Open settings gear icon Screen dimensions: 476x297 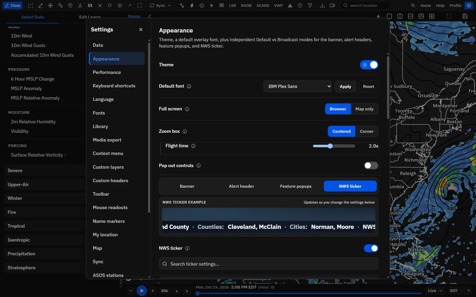469,5
